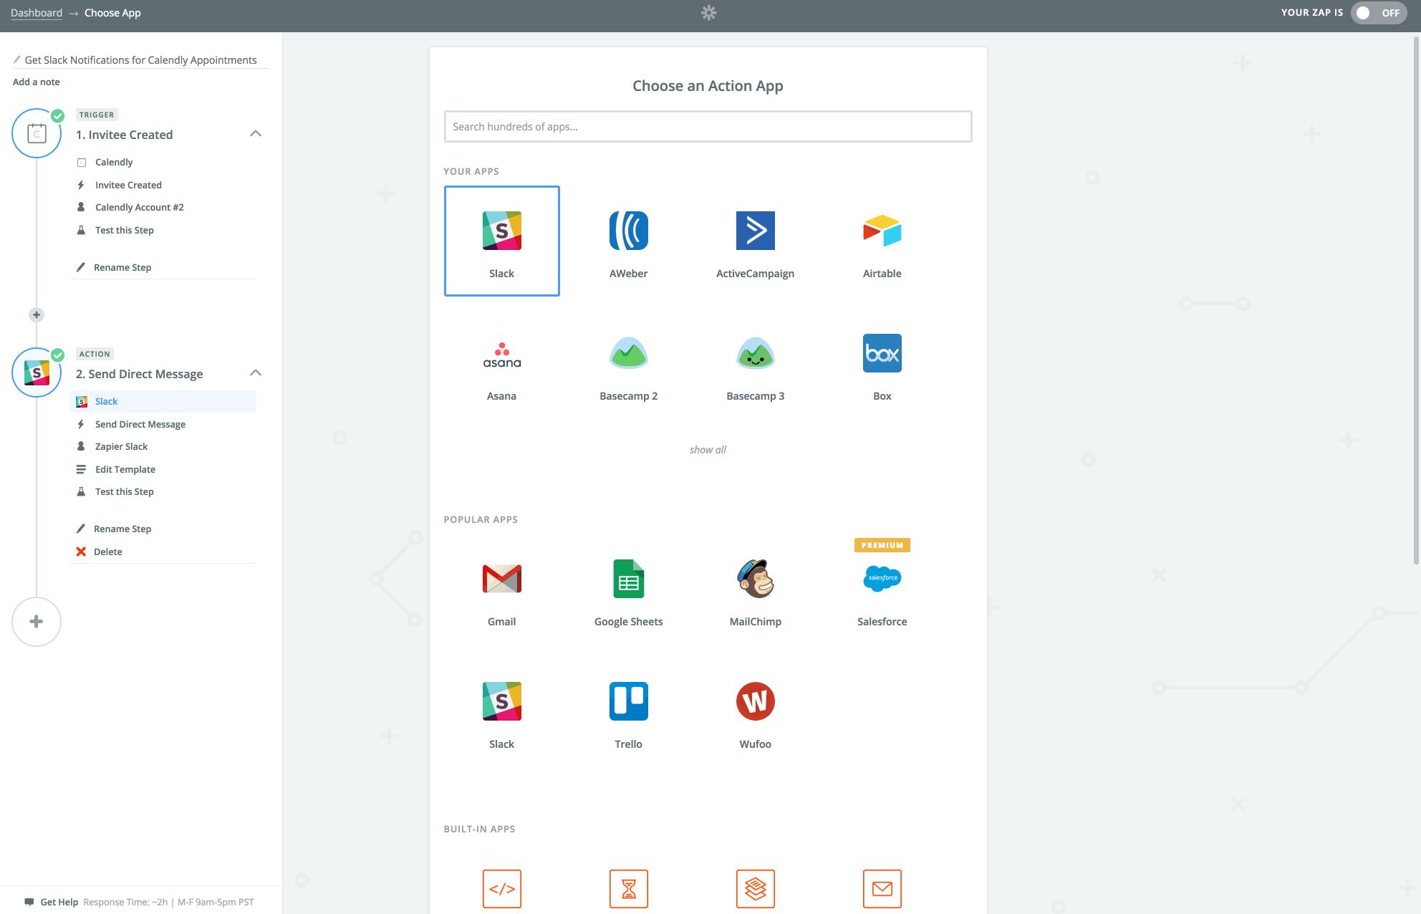Collapse the Invitee Created trigger step
This screenshot has height=914, width=1421.
[256, 134]
